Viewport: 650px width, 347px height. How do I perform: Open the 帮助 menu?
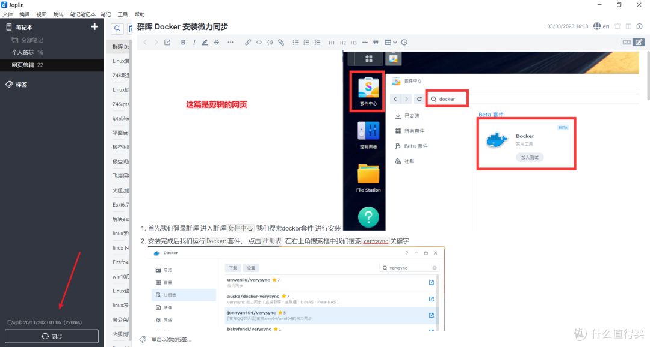(x=139, y=14)
